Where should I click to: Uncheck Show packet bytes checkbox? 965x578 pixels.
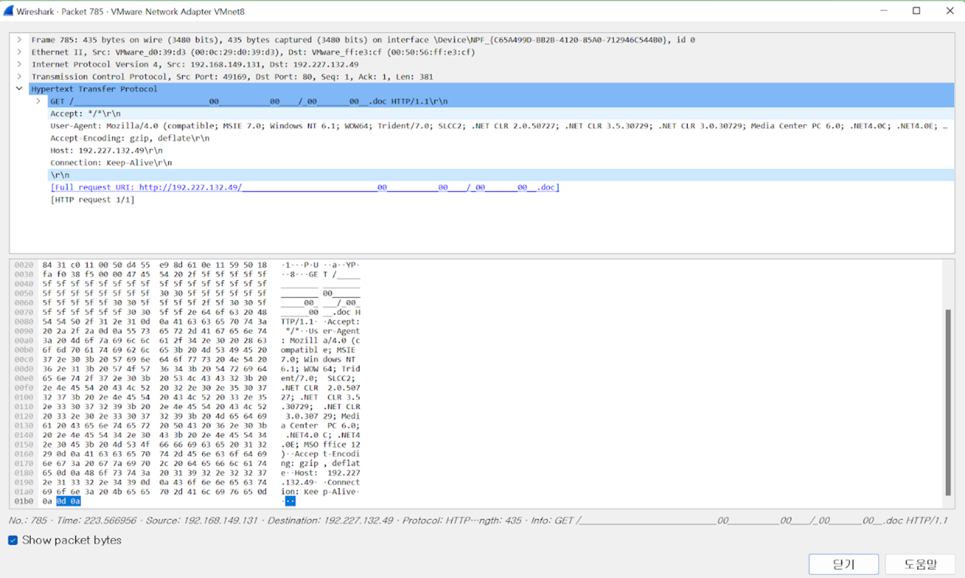coord(13,540)
